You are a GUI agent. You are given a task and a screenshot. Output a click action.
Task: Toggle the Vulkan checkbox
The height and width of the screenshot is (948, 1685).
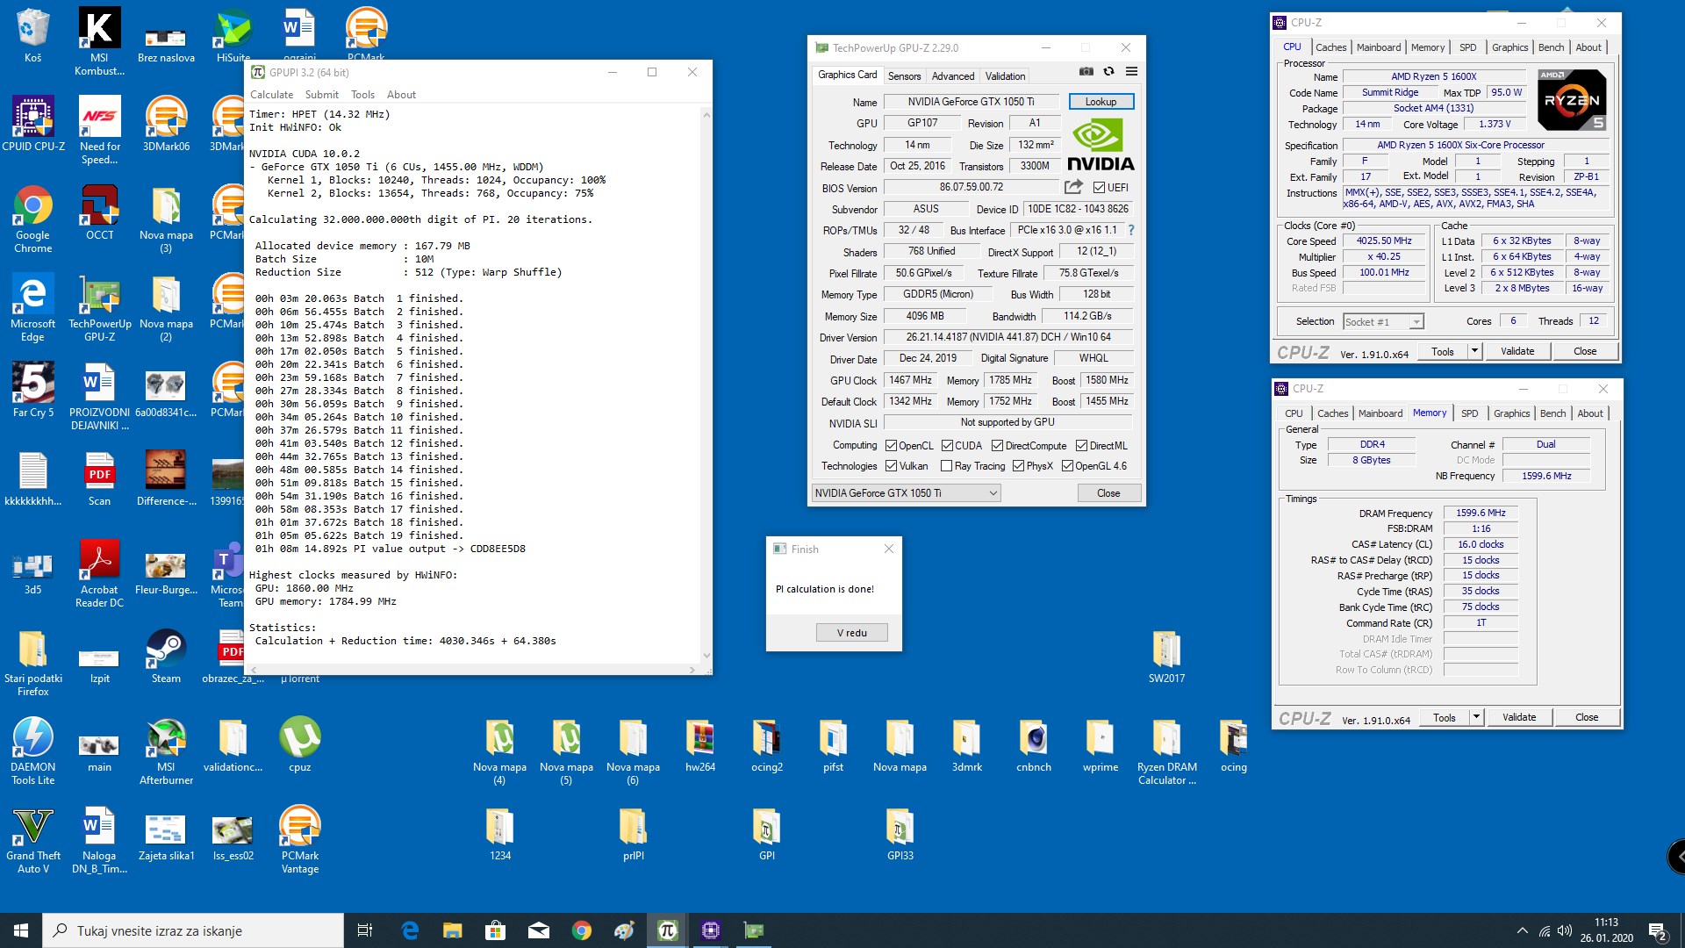[891, 466]
